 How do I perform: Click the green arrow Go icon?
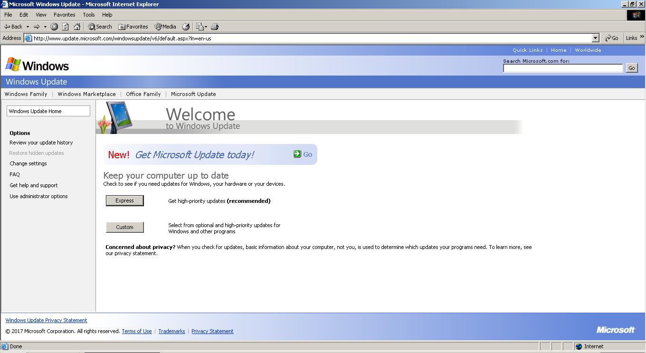[x=297, y=153]
